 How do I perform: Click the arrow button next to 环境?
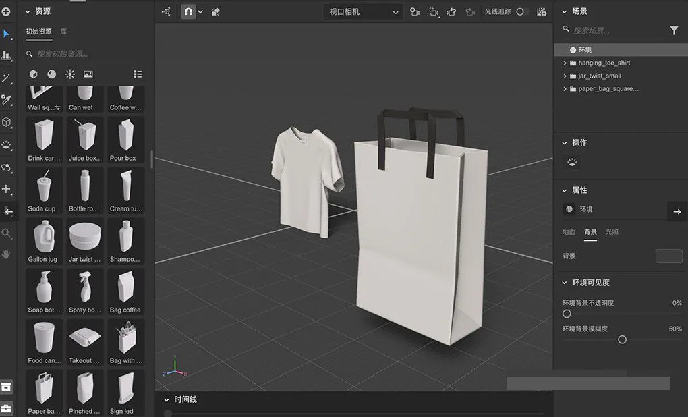point(677,211)
